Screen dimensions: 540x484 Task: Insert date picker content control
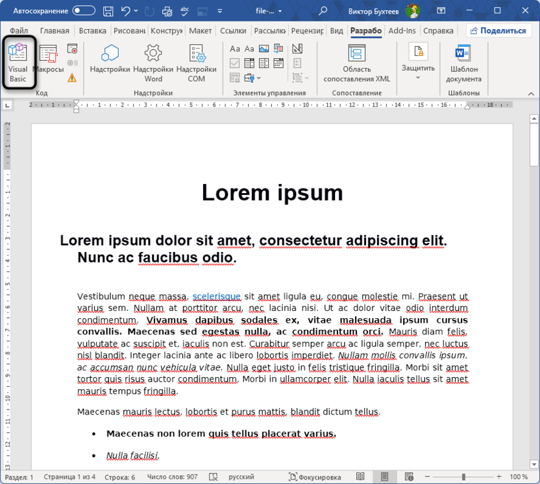278,63
